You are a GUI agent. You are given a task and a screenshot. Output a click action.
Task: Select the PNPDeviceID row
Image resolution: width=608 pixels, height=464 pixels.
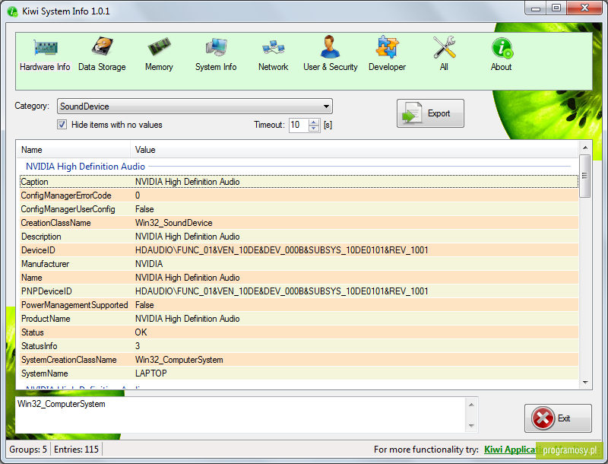(299, 291)
